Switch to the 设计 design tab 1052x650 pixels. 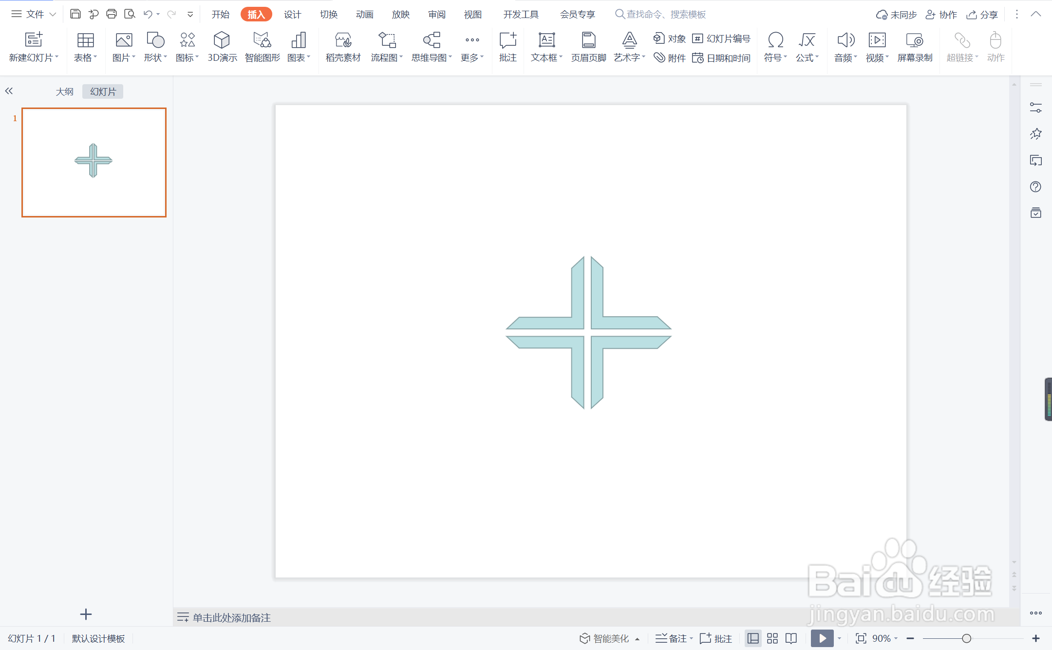(292, 14)
